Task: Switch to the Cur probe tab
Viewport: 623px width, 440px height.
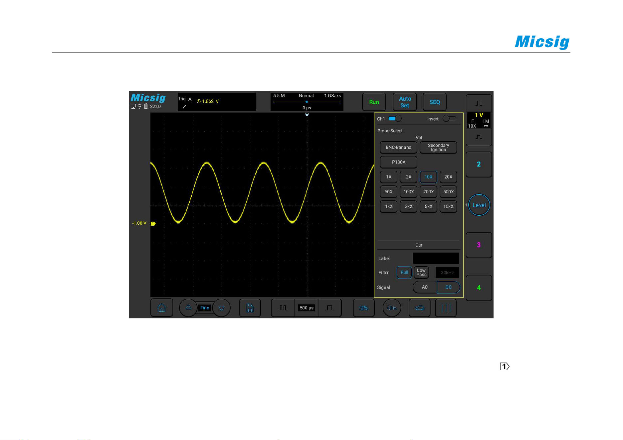Action: [x=419, y=245]
